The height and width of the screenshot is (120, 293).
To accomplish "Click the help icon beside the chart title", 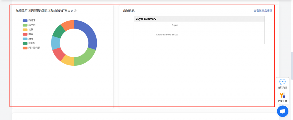I will click(75, 11).
